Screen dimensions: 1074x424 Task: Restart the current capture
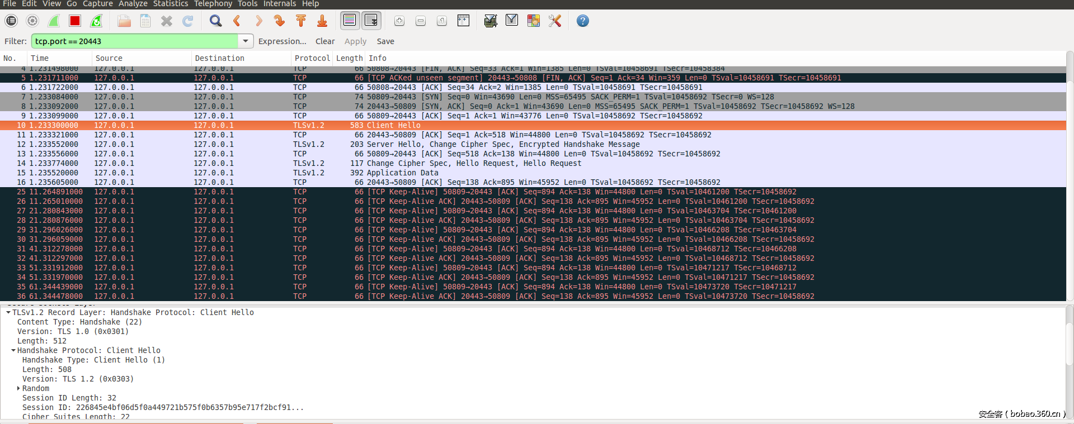coord(97,21)
